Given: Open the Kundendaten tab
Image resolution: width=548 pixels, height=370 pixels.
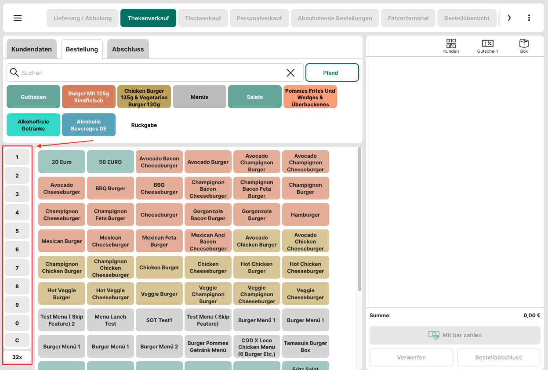Looking at the screenshot, I should pos(32,49).
